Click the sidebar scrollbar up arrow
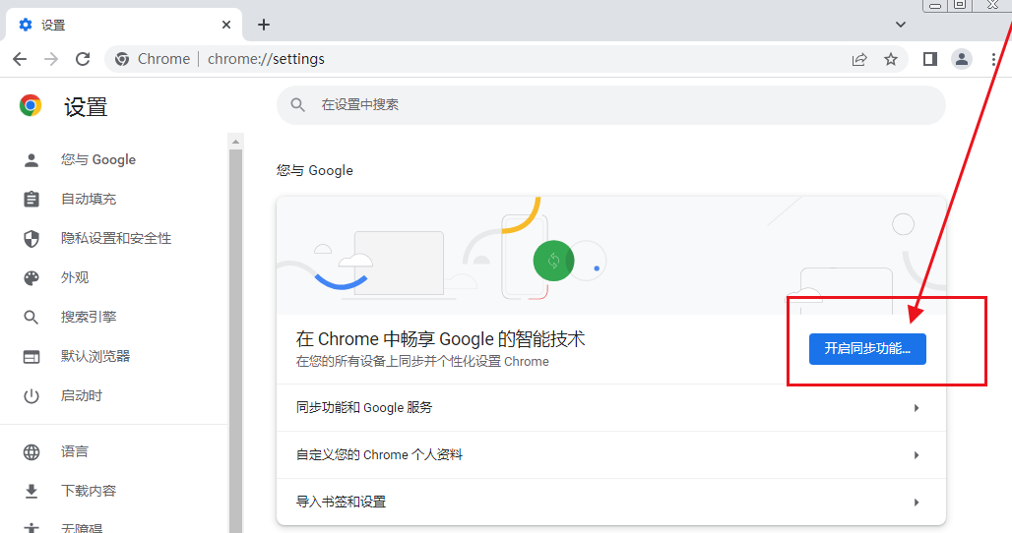 point(235,142)
